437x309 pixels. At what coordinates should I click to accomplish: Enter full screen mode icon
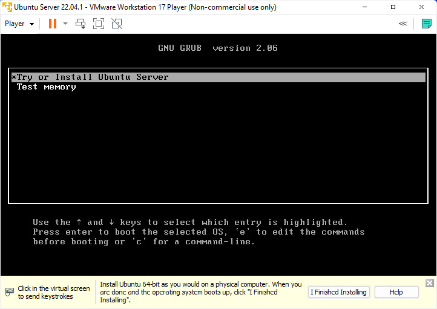point(99,24)
